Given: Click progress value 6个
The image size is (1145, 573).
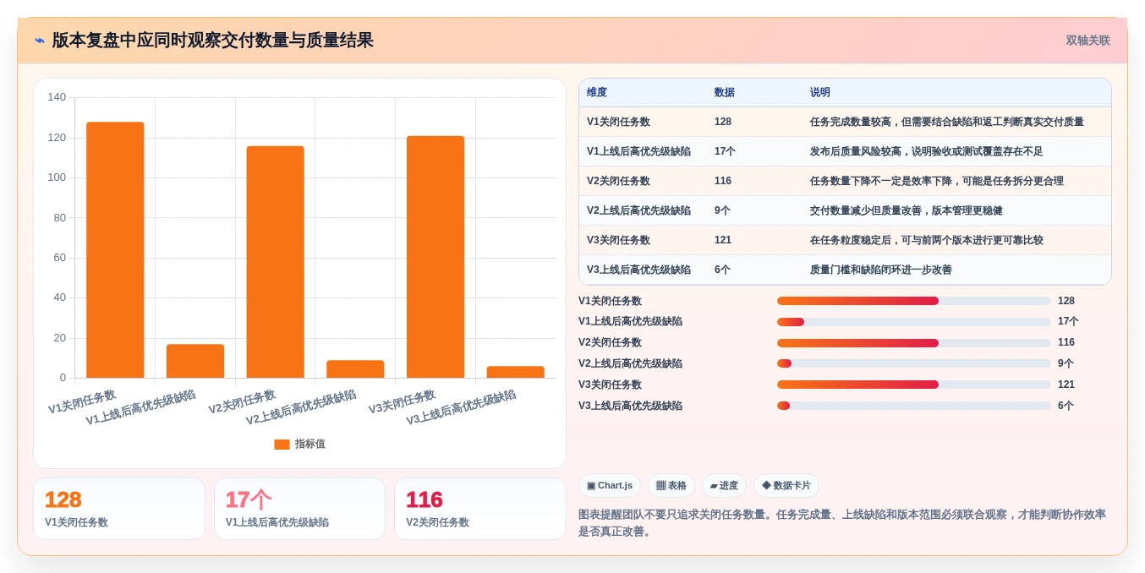Looking at the screenshot, I should point(1066,406).
